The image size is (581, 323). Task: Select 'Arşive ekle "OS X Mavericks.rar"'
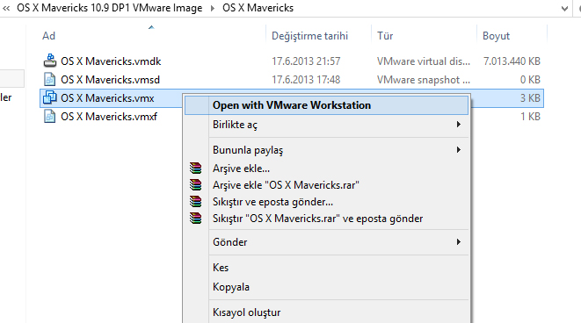click(326, 185)
